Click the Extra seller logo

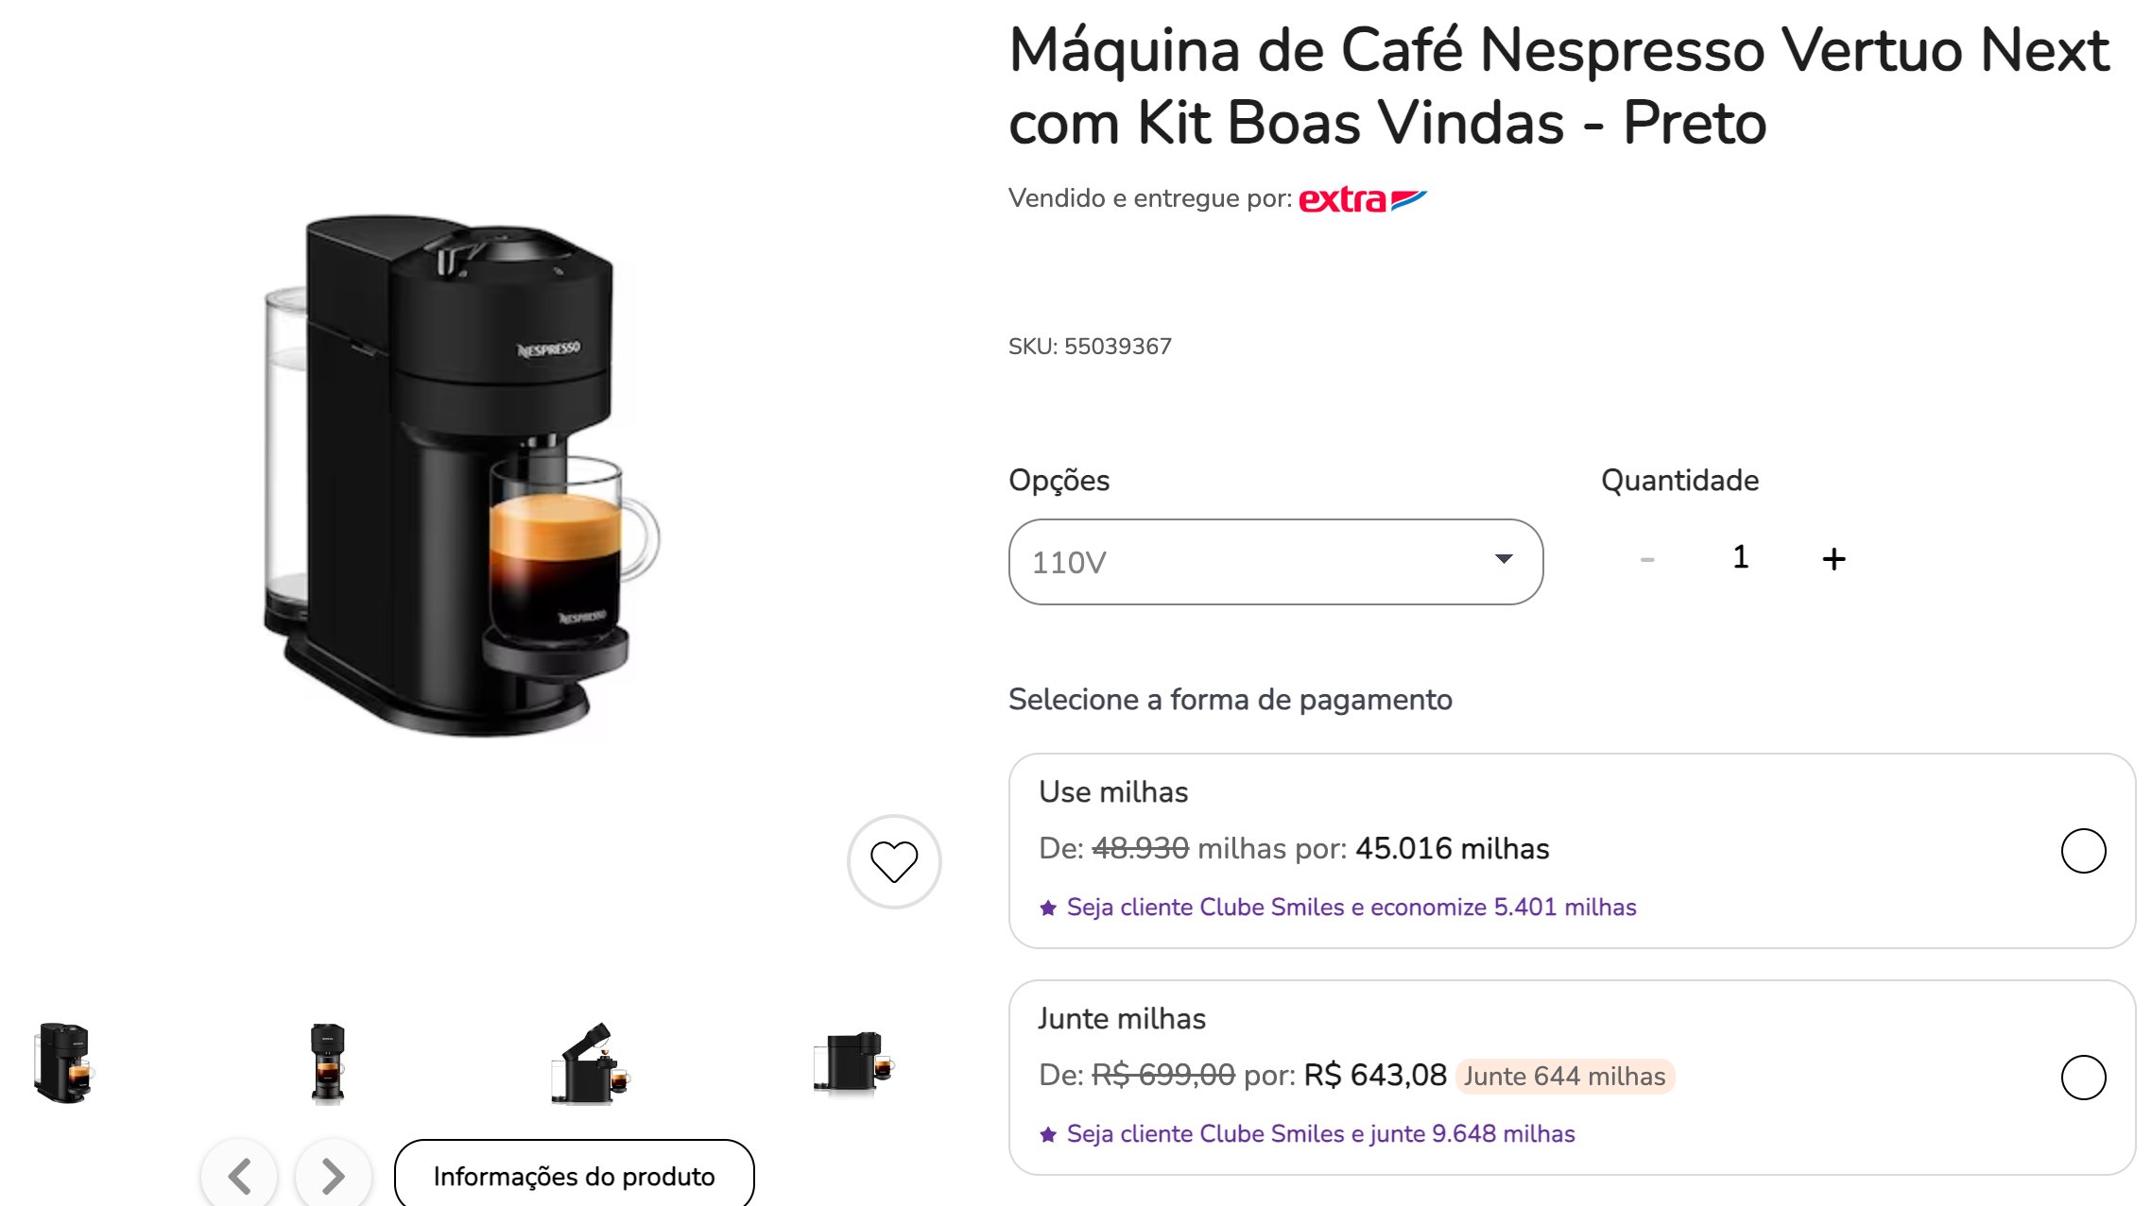[x=1362, y=199]
